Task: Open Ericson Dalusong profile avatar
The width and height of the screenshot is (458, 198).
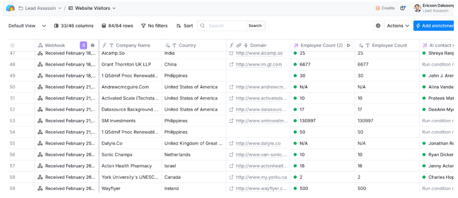Action: coord(418,8)
